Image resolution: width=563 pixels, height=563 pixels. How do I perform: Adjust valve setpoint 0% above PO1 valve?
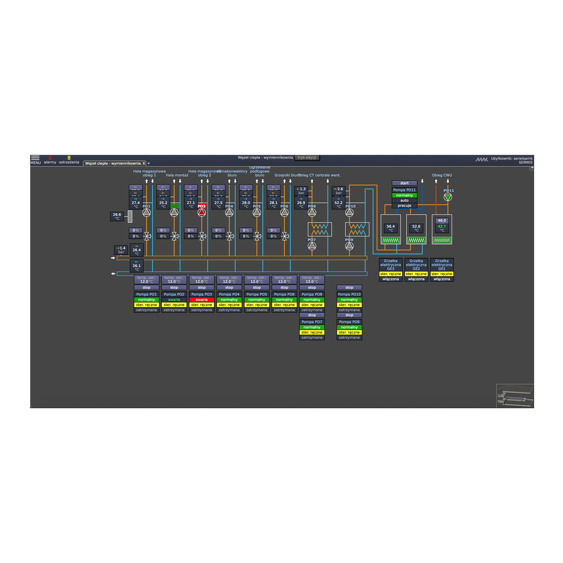click(x=135, y=230)
